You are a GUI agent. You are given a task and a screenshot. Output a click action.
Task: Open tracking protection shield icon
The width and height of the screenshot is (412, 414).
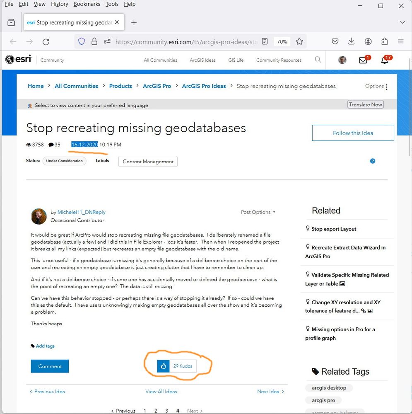[82, 41]
